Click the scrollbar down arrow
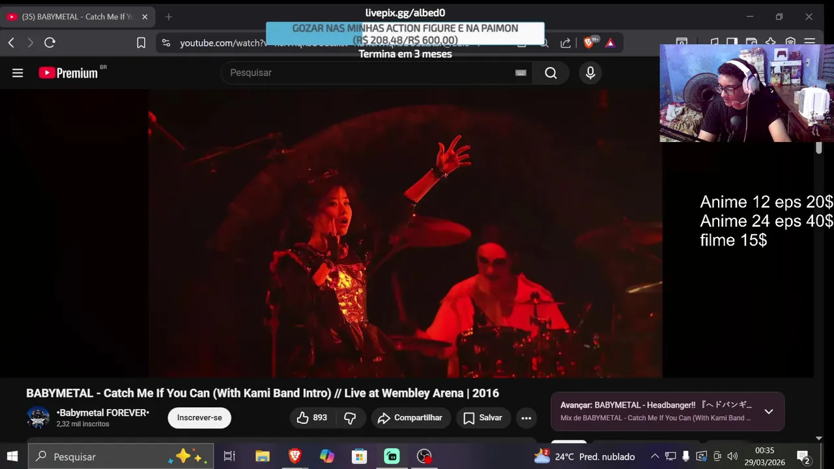Image resolution: width=834 pixels, height=469 pixels. click(x=819, y=439)
